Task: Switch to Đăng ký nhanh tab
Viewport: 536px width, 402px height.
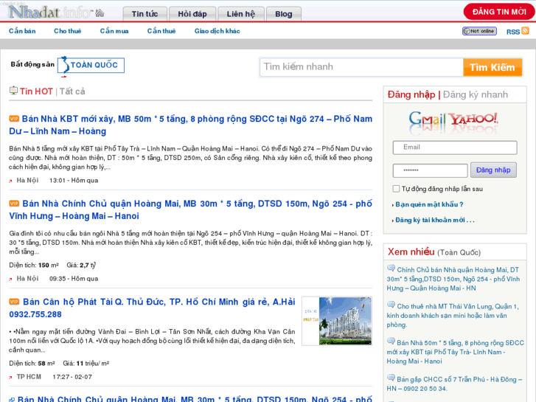Action: pyautogui.click(x=476, y=94)
